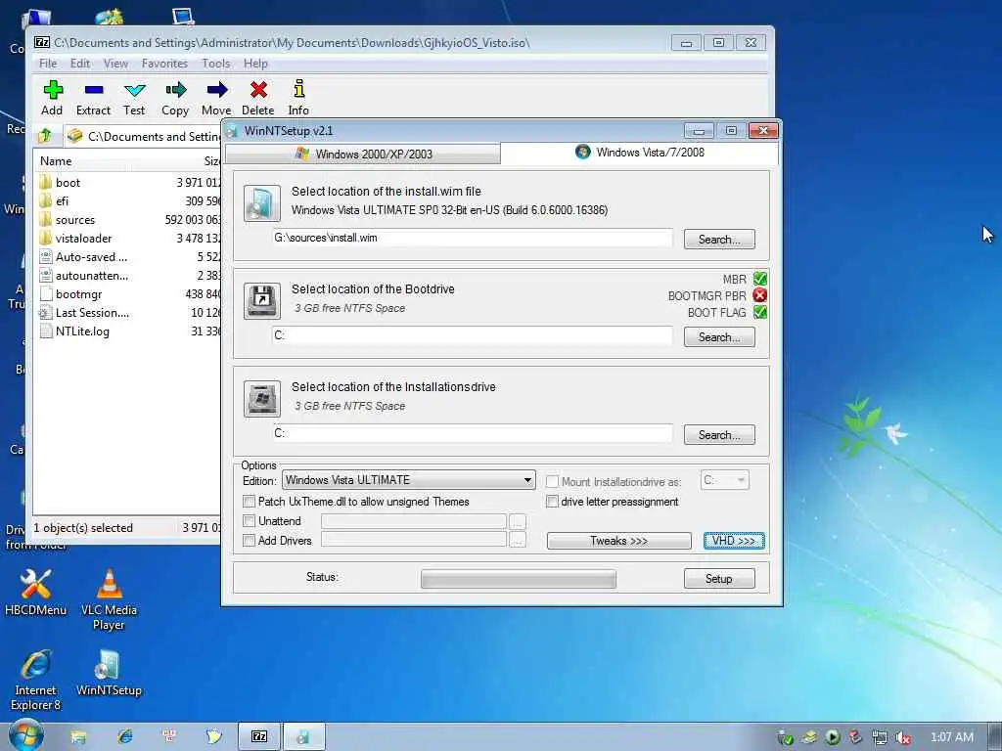Click the muted volume tray icon
Viewport: 1002px width, 751px height.
(x=902, y=737)
